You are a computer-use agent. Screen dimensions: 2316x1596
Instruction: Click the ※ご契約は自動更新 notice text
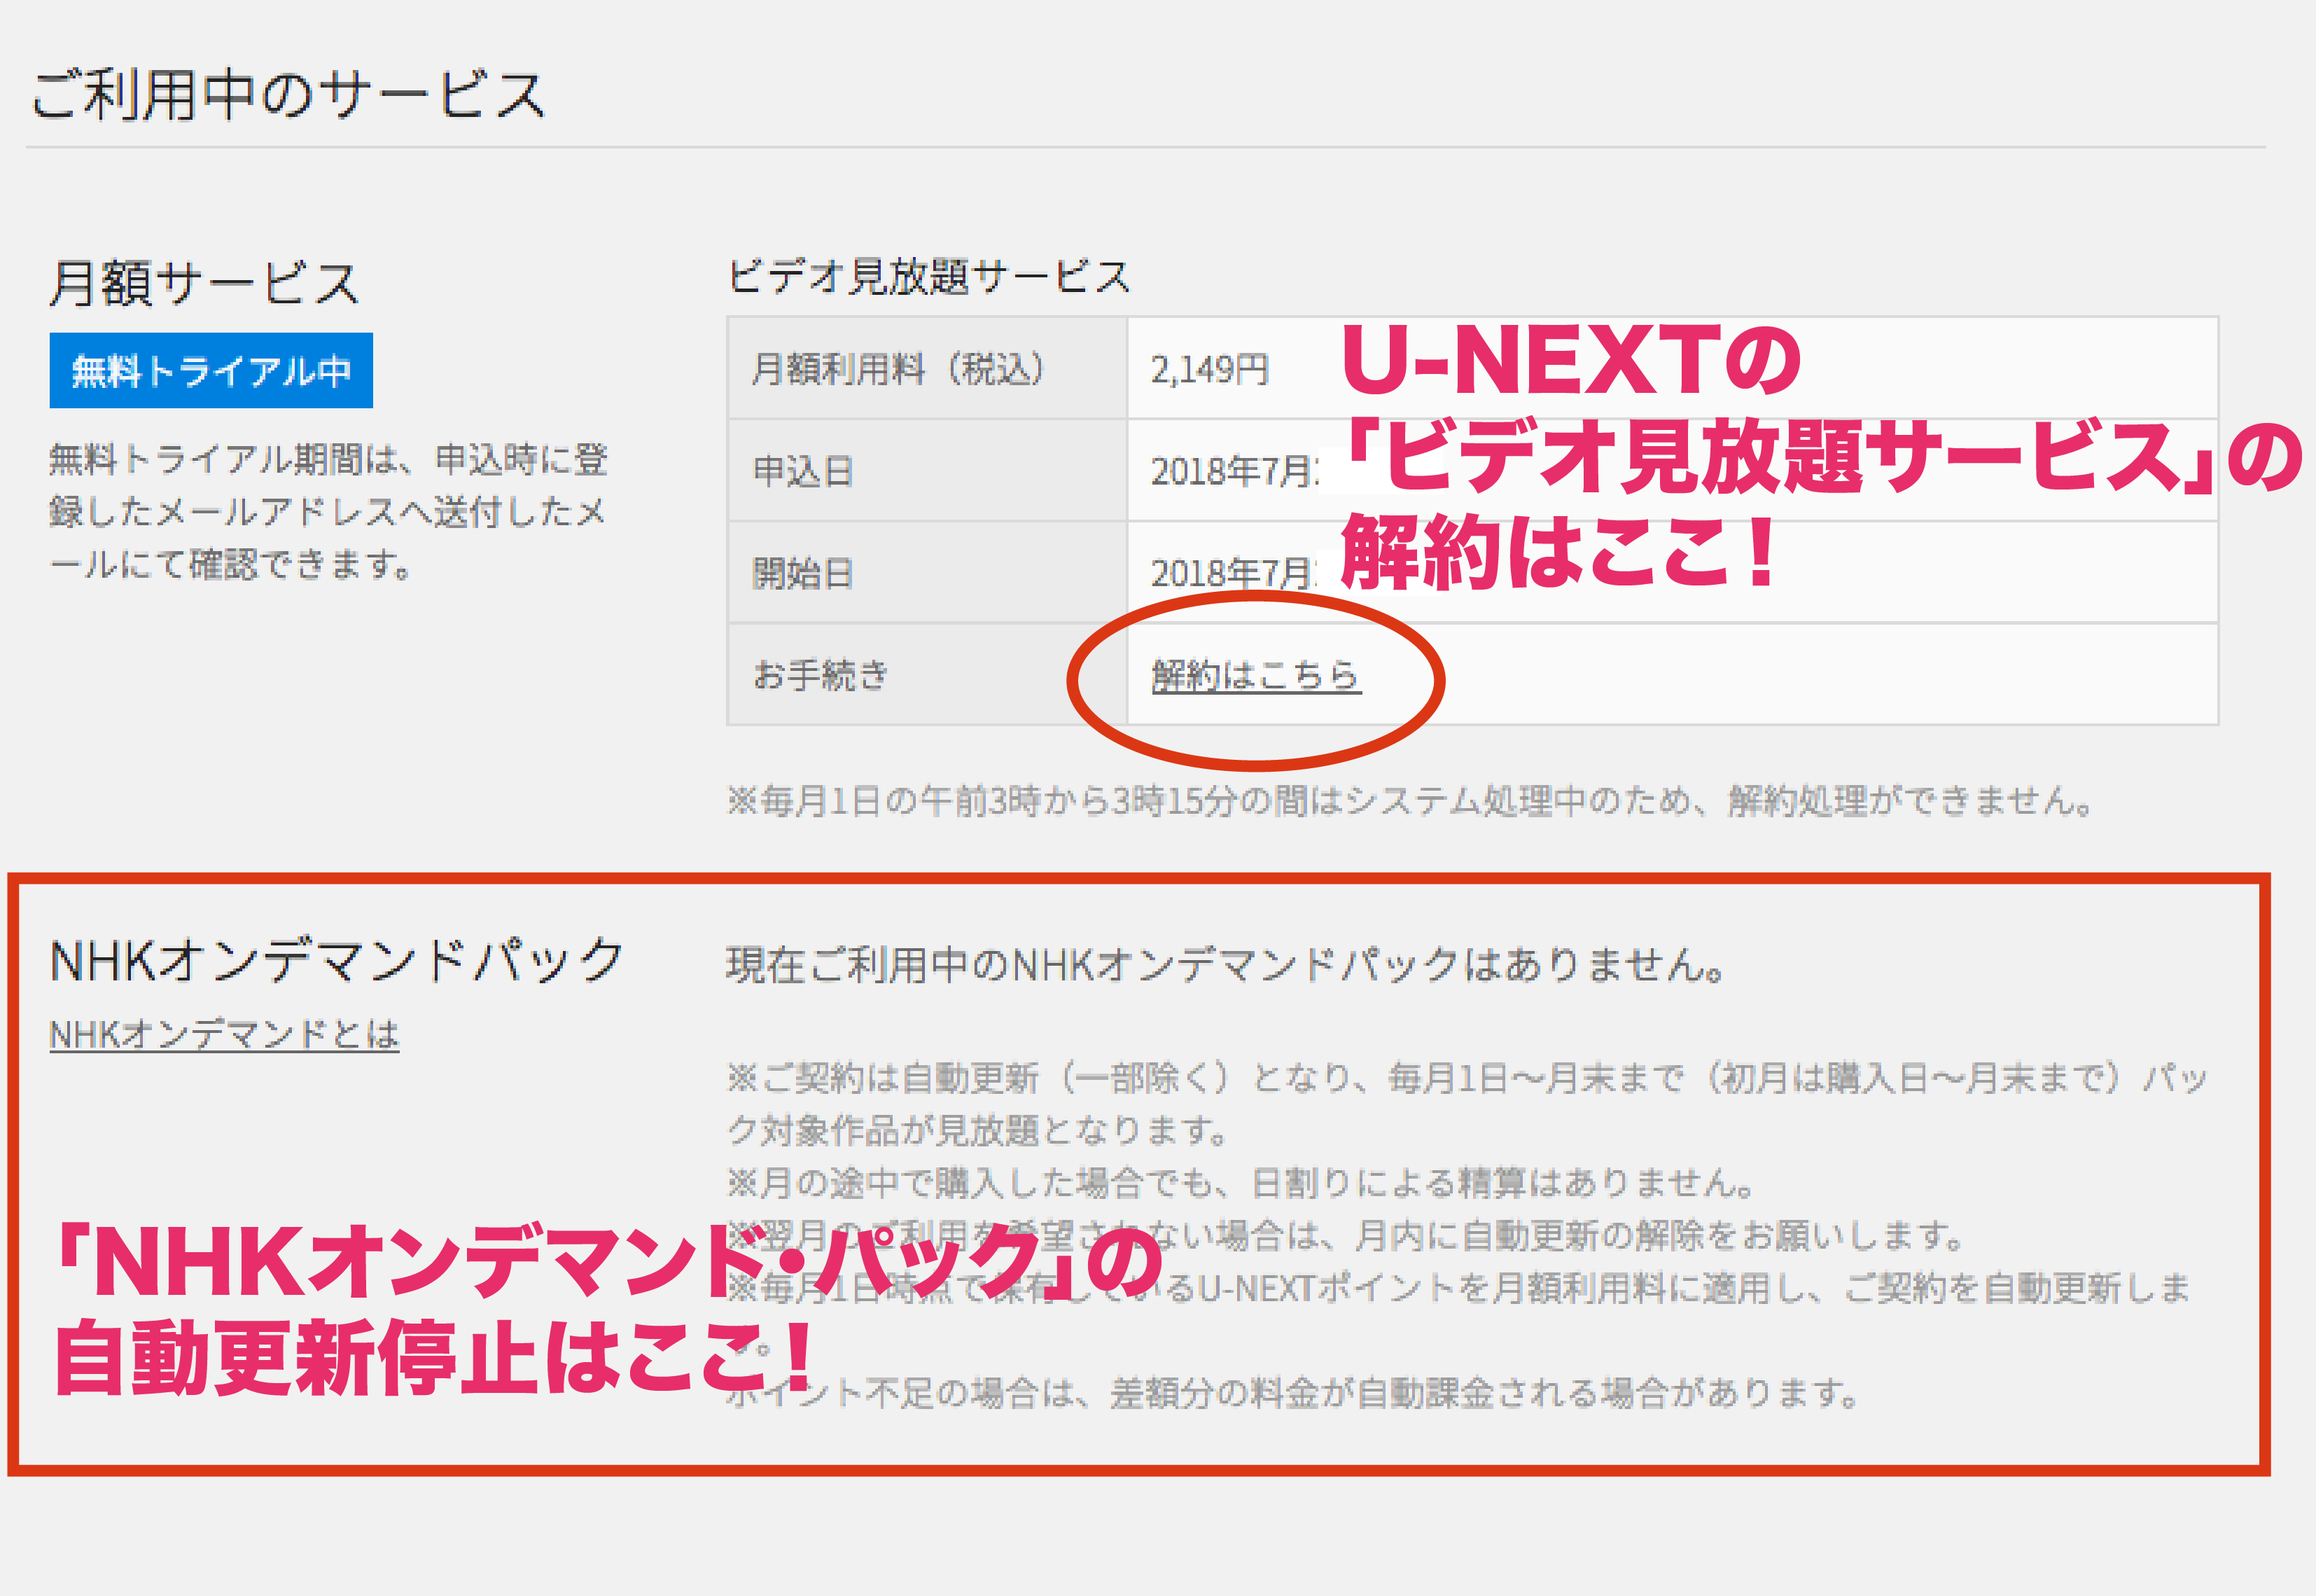(x=1466, y=1104)
